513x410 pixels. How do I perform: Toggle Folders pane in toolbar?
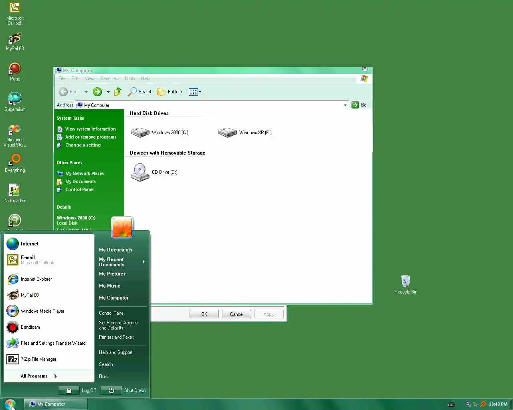pyautogui.click(x=170, y=92)
